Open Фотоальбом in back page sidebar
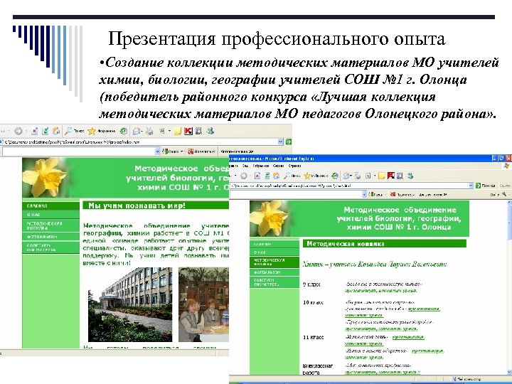 coord(50,236)
